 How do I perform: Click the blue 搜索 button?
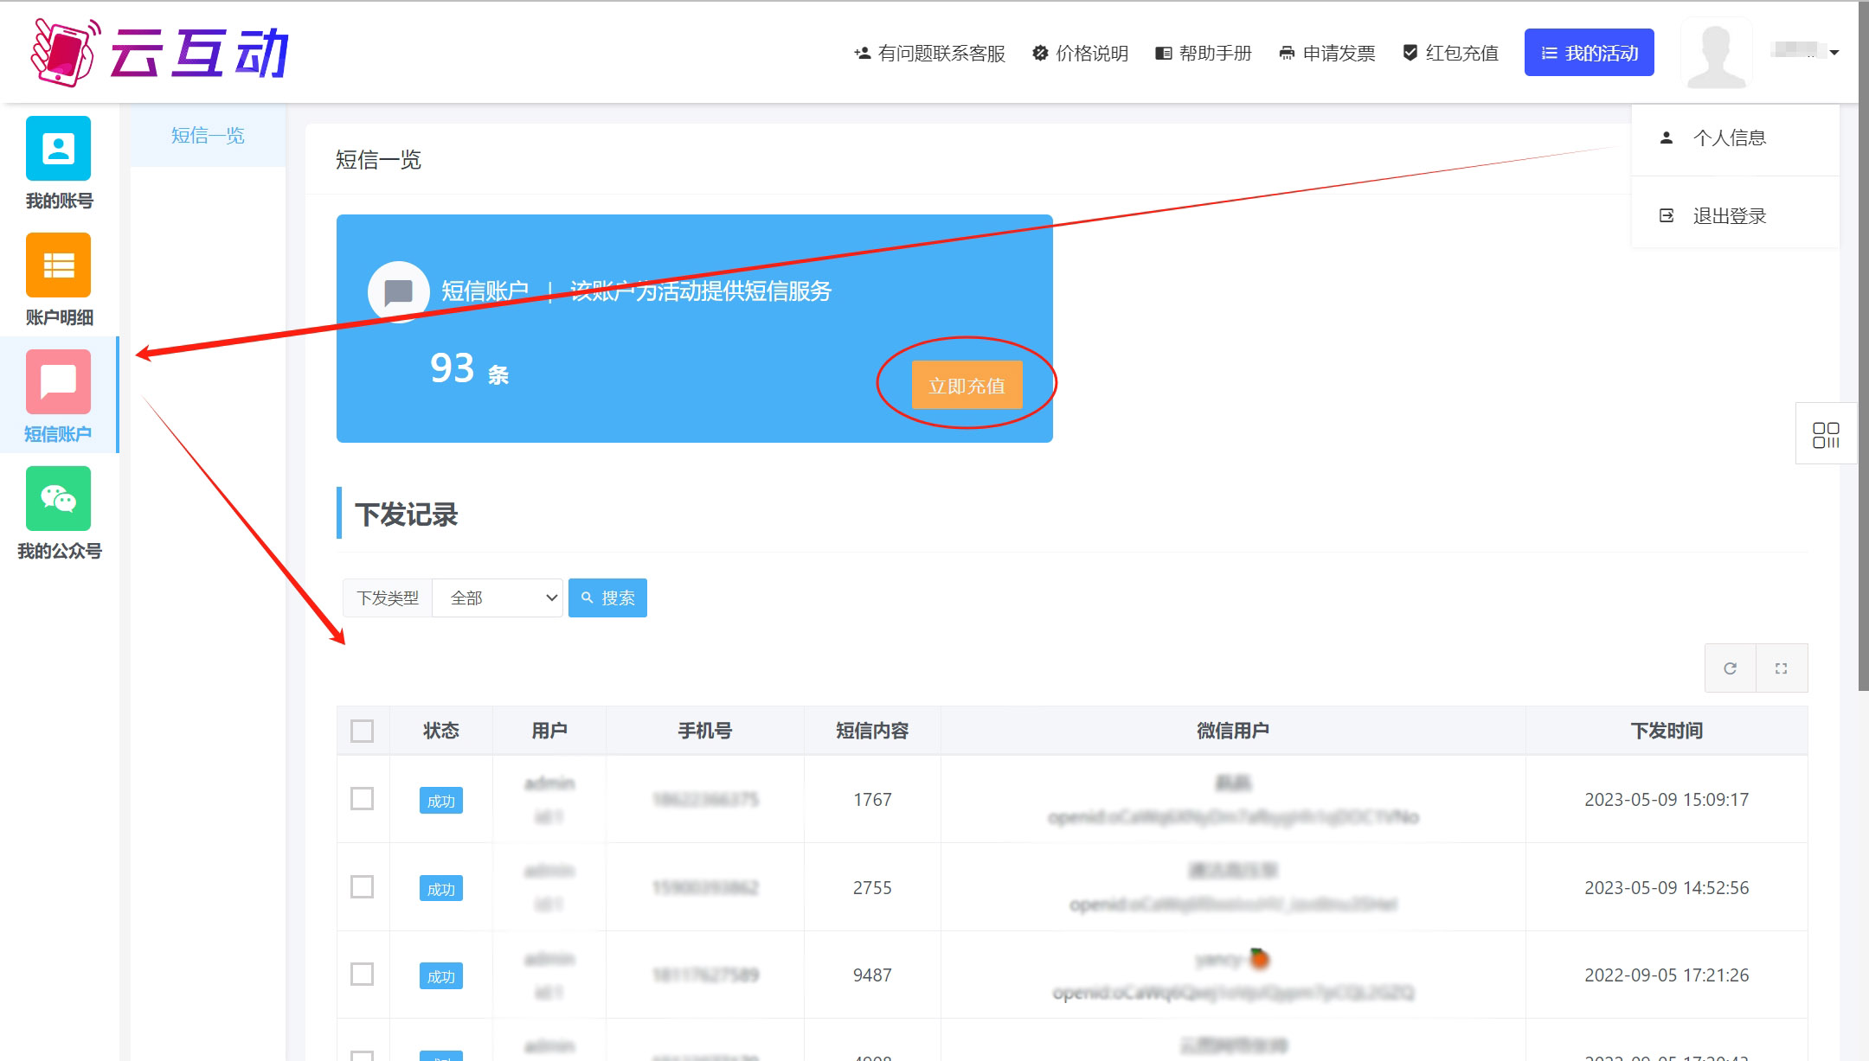pyautogui.click(x=607, y=598)
